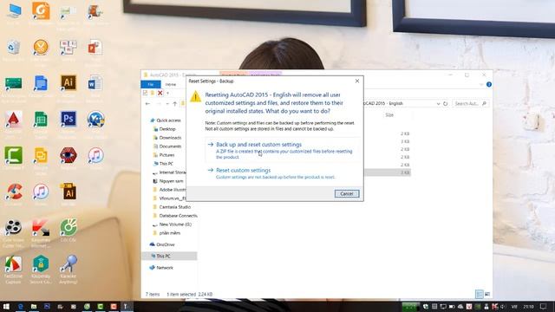Open the Action Center notification icon
Image resolution: width=555 pixels, height=312 pixels.
point(544,306)
